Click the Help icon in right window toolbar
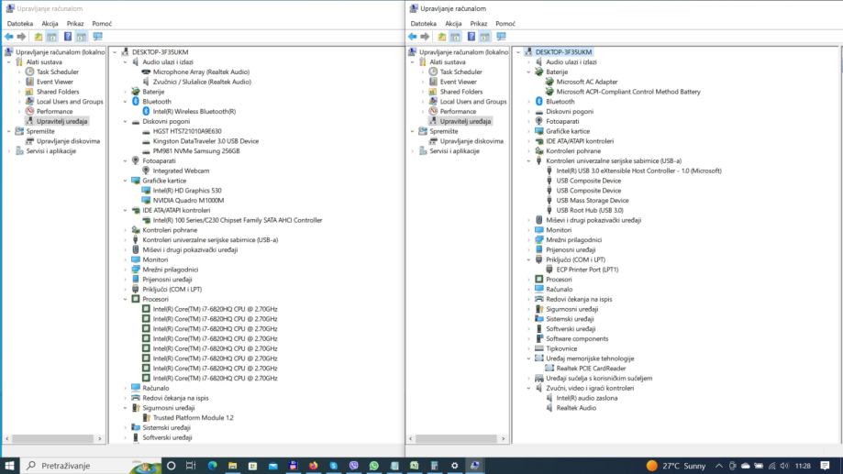This screenshot has height=474, width=843. (471, 37)
